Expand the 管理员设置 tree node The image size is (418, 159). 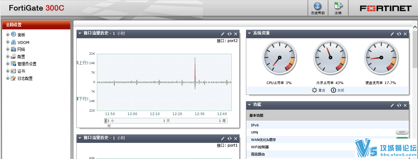(x=8, y=64)
